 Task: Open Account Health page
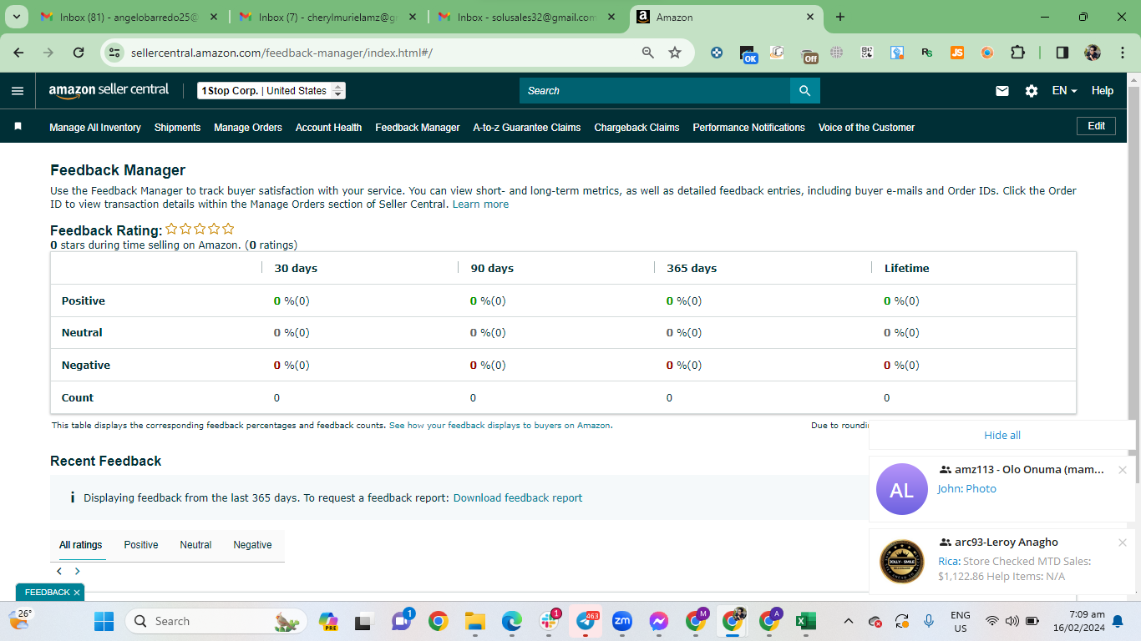(329, 128)
